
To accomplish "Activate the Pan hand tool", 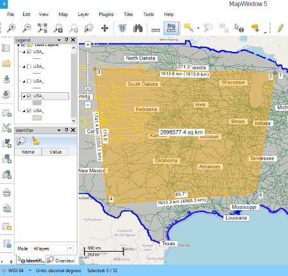I will [x=104, y=28].
